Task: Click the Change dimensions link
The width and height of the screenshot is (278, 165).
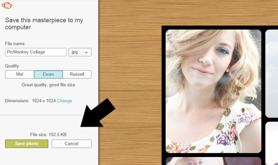Action: pos(65,101)
